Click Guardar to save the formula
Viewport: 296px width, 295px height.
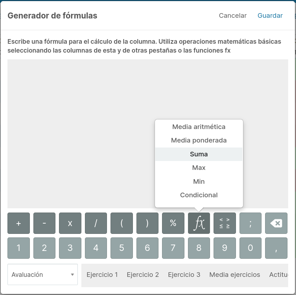click(270, 16)
